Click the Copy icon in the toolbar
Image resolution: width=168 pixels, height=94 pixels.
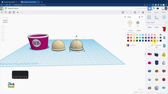click(x=2, y=12)
